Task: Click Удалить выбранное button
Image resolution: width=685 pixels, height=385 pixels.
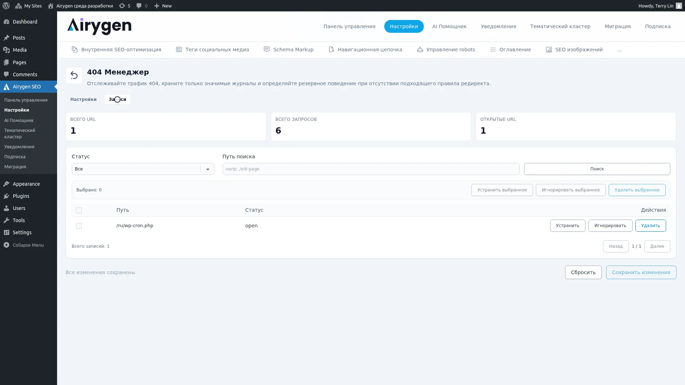Action: pos(637,190)
